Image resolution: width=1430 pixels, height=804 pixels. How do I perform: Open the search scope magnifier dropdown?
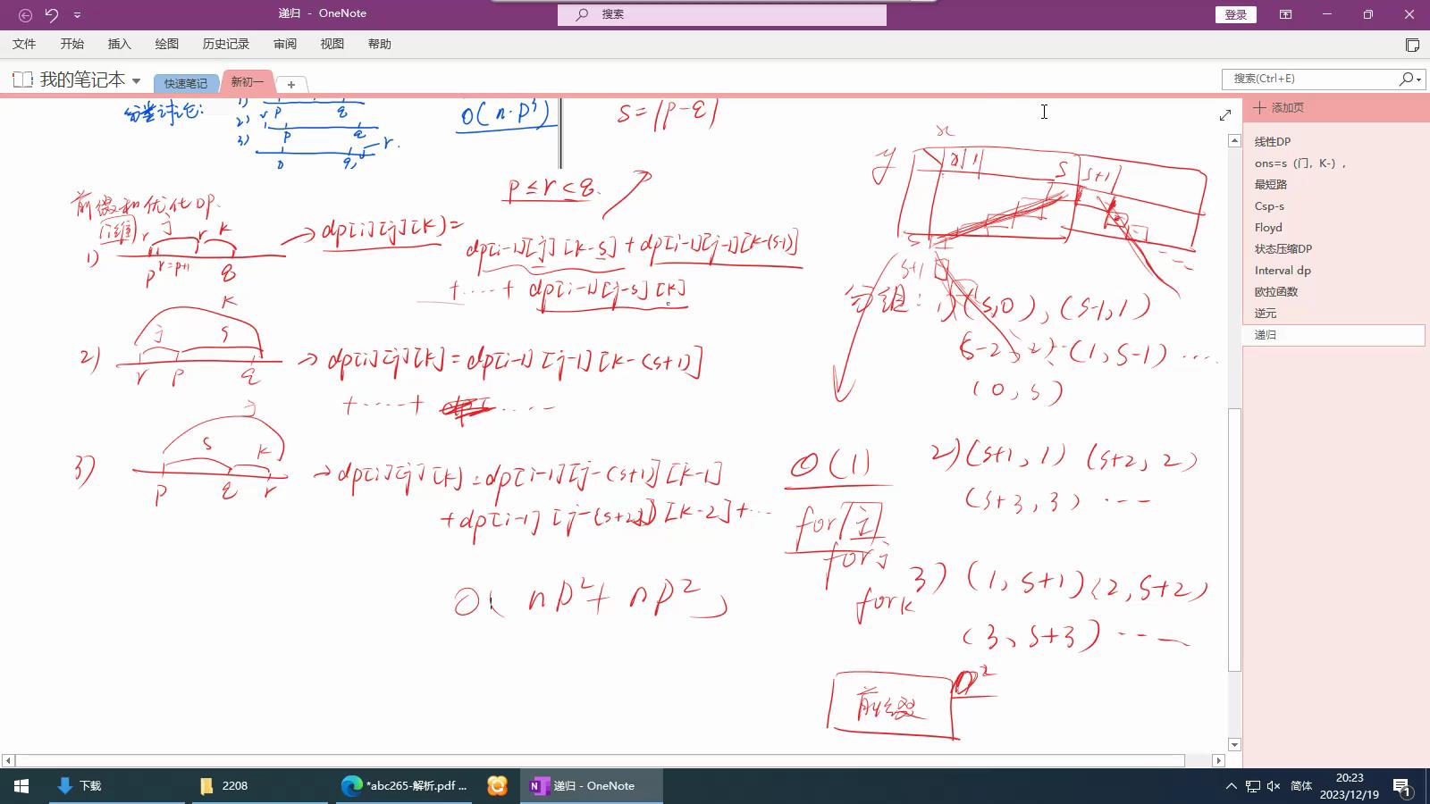click(x=1410, y=79)
